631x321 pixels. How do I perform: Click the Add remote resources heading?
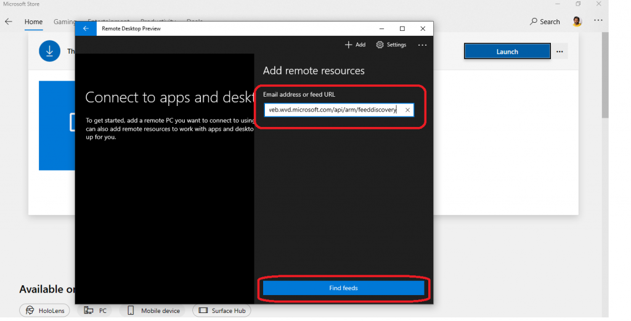point(314,70)
